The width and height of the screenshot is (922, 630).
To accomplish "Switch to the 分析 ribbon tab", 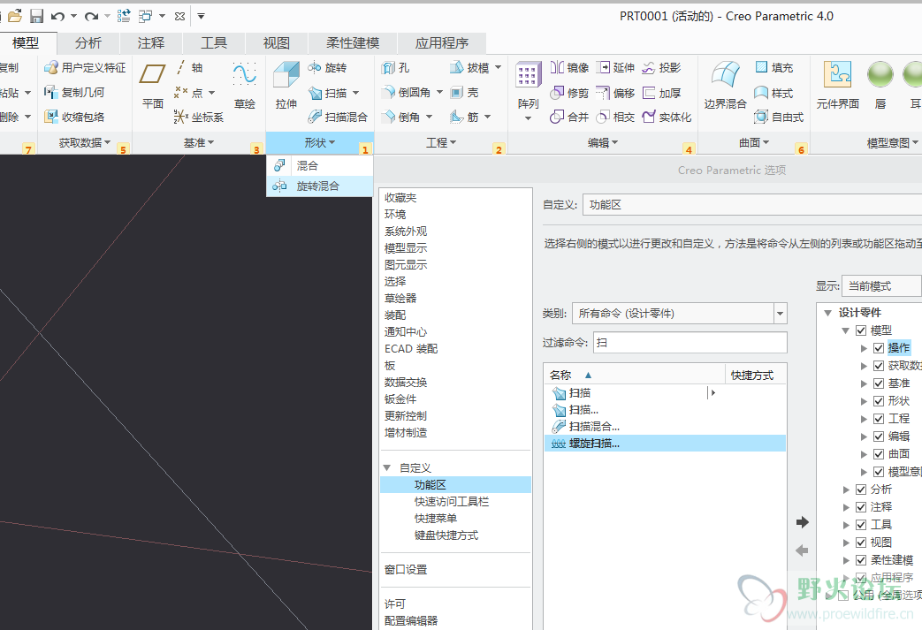I will 88,43.
